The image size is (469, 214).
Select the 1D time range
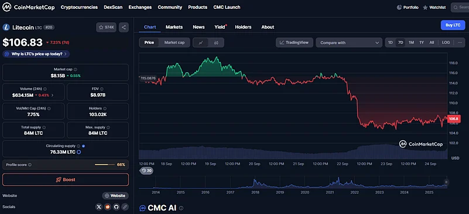(391, 42)
